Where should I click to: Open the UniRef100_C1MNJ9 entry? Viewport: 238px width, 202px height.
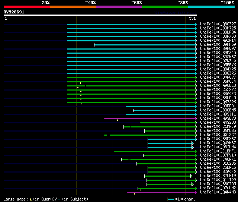(218, 127)
